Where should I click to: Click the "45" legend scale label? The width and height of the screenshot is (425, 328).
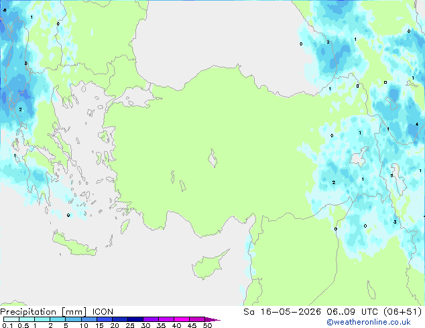click(192, 325)
